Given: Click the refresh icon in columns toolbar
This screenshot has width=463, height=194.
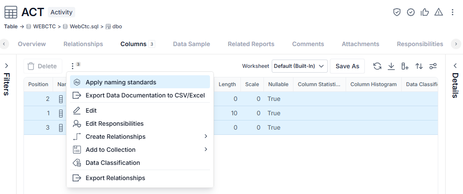Looking at the screenshot, I should point(377,66).
